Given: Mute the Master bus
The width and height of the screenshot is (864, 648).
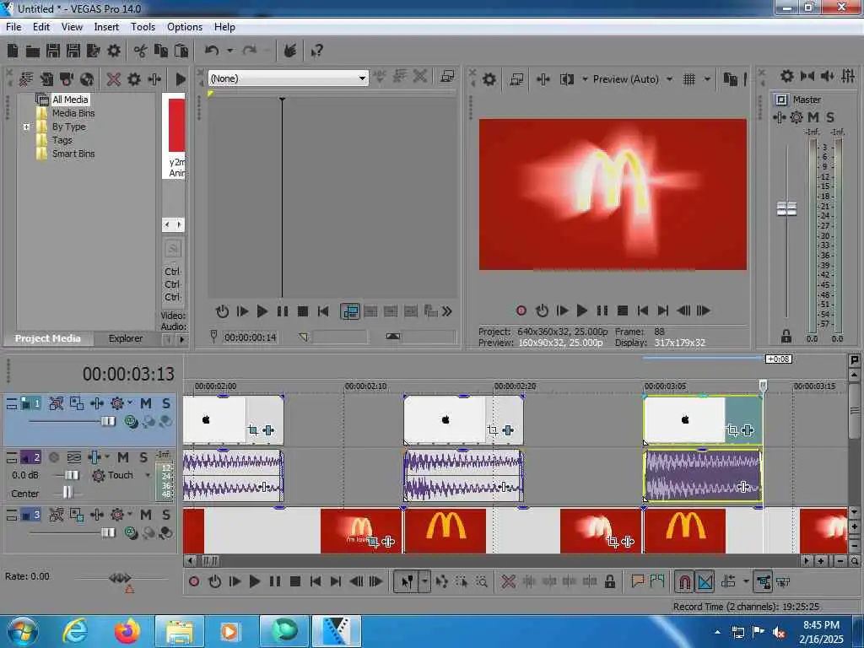Looking at the screenshot, I should 813,116.
